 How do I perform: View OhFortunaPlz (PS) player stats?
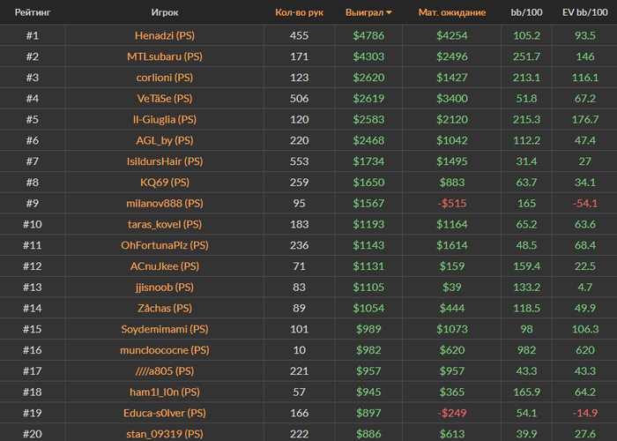(x=165, y=245)
